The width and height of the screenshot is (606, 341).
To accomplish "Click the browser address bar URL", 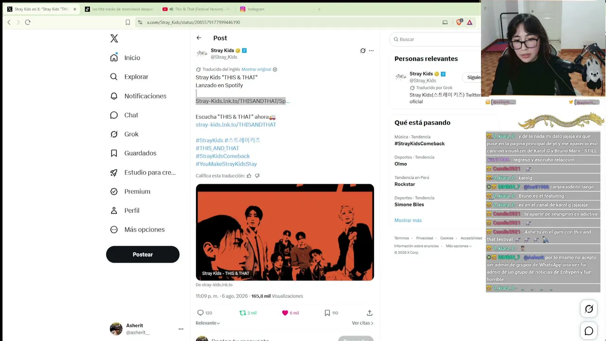I will [193, 22].
